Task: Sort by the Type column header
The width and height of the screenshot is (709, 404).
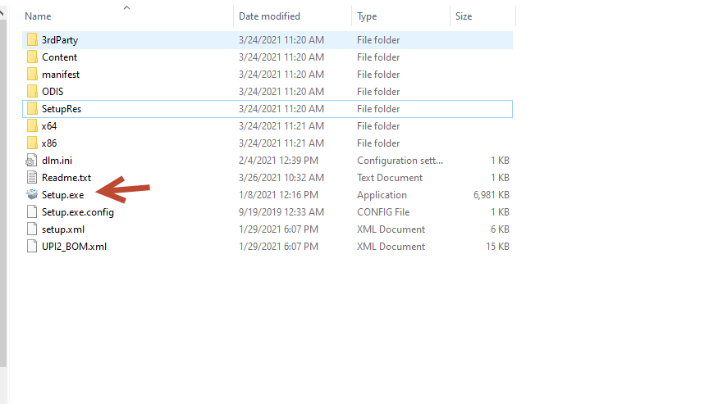Action: [367, 16]
